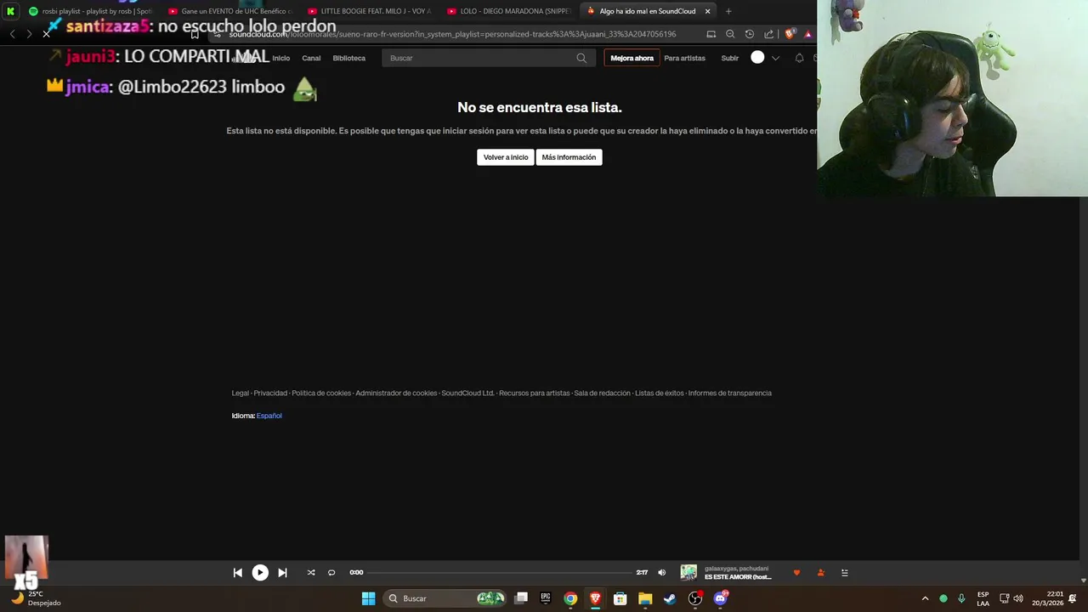Image resolution: width=1088 pixels, height=612 pixels.
Task: Go to SoundCloud Inicio tab
Action: click(x=280, y=58)
